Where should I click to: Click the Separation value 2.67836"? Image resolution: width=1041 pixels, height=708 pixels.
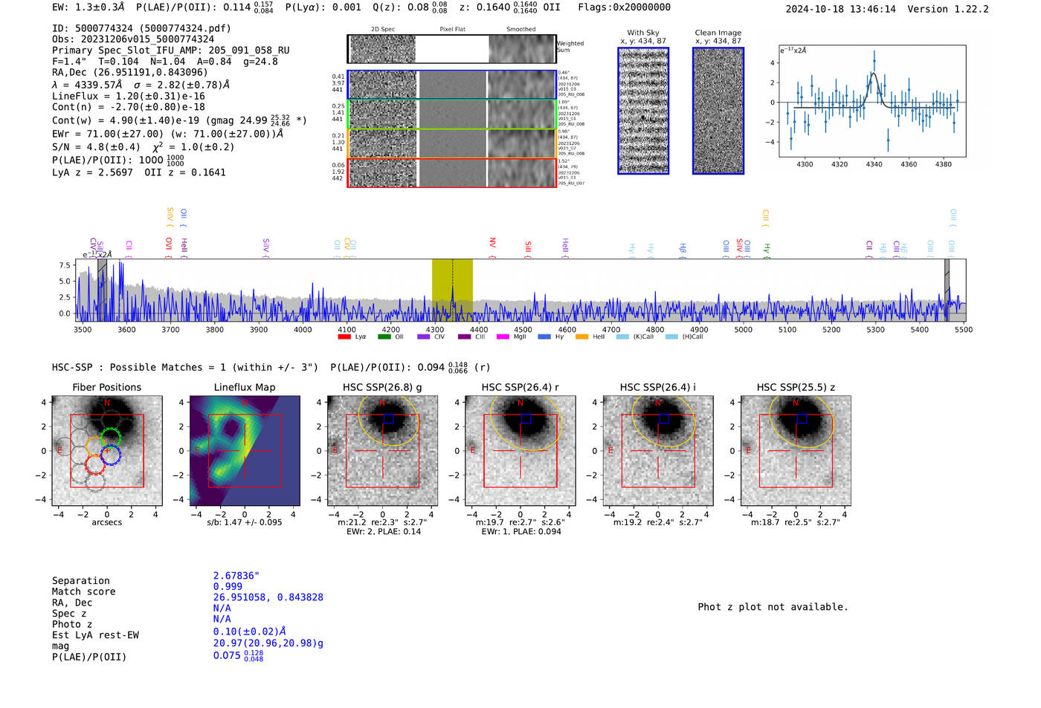(x=236, y=576)
